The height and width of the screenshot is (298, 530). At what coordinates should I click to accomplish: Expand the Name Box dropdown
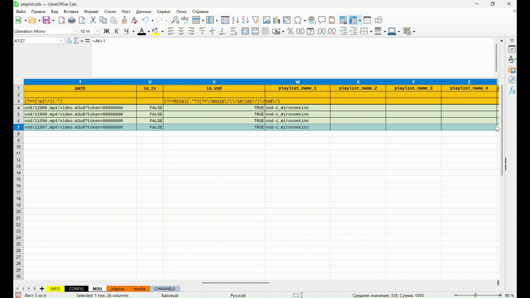[x=61, y=41]
